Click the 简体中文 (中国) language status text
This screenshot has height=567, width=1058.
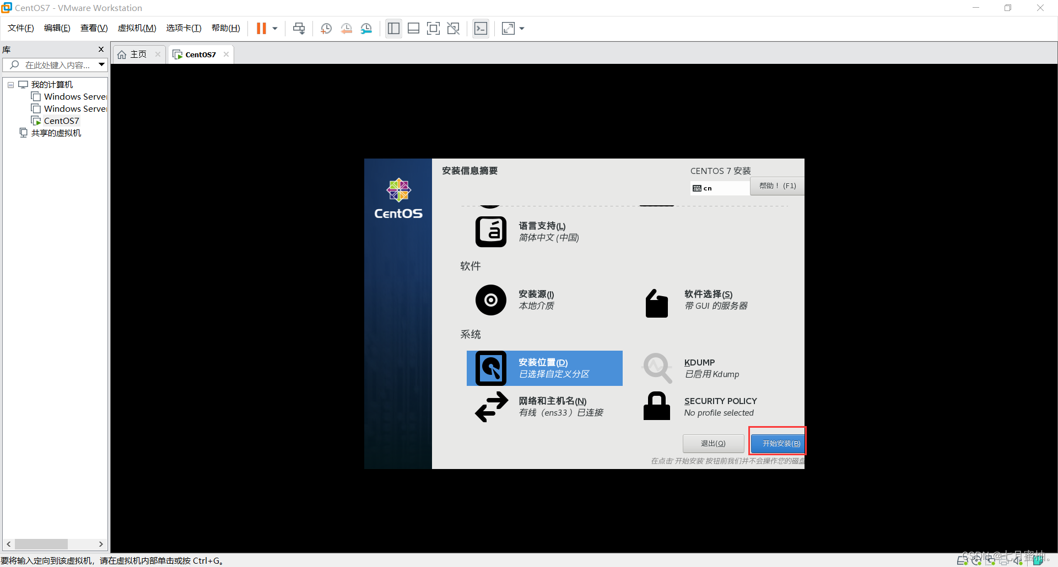point(549,238)
